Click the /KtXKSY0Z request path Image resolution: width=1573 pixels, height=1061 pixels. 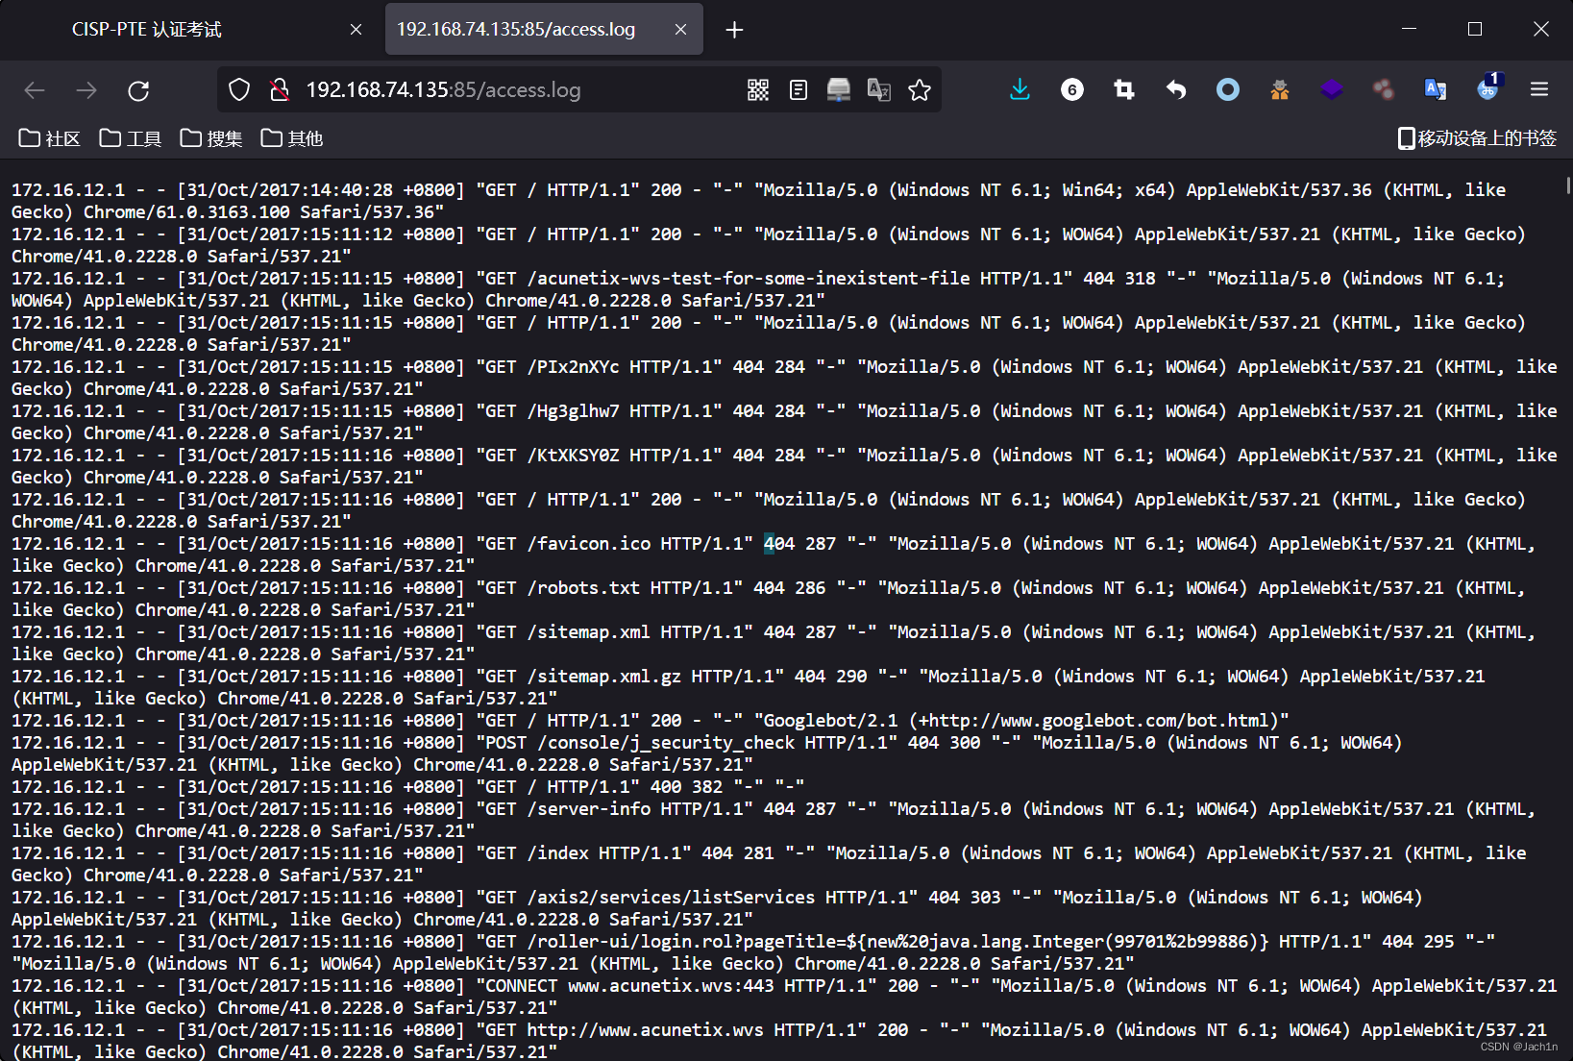pos(574,456)
